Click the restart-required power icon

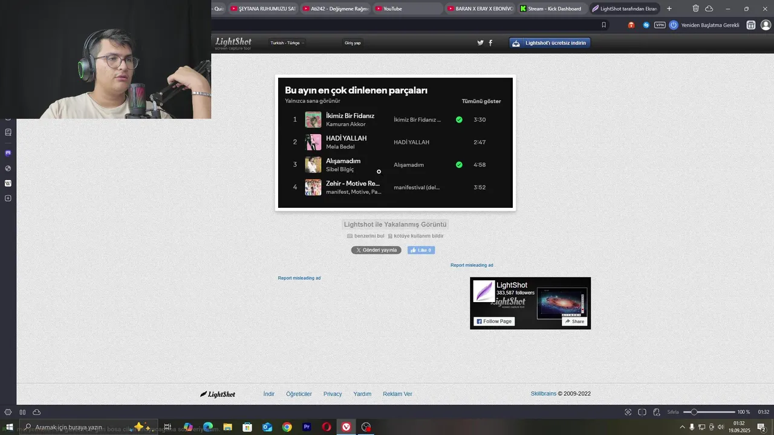click(674, 25)
